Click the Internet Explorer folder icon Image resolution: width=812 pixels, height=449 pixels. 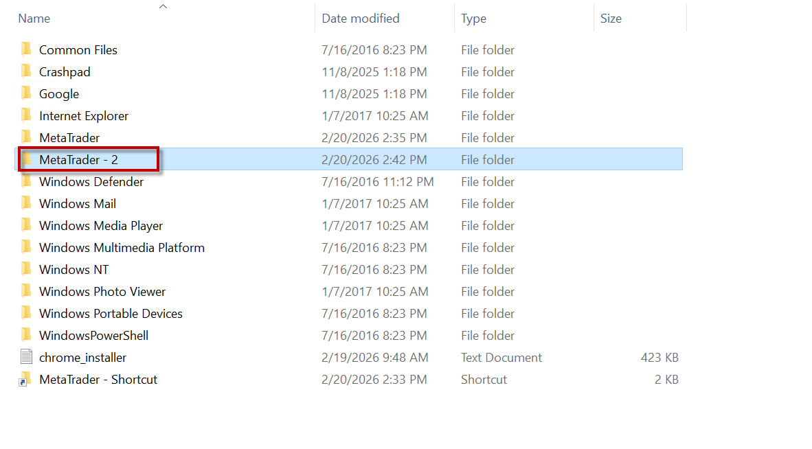pos(27,115)
